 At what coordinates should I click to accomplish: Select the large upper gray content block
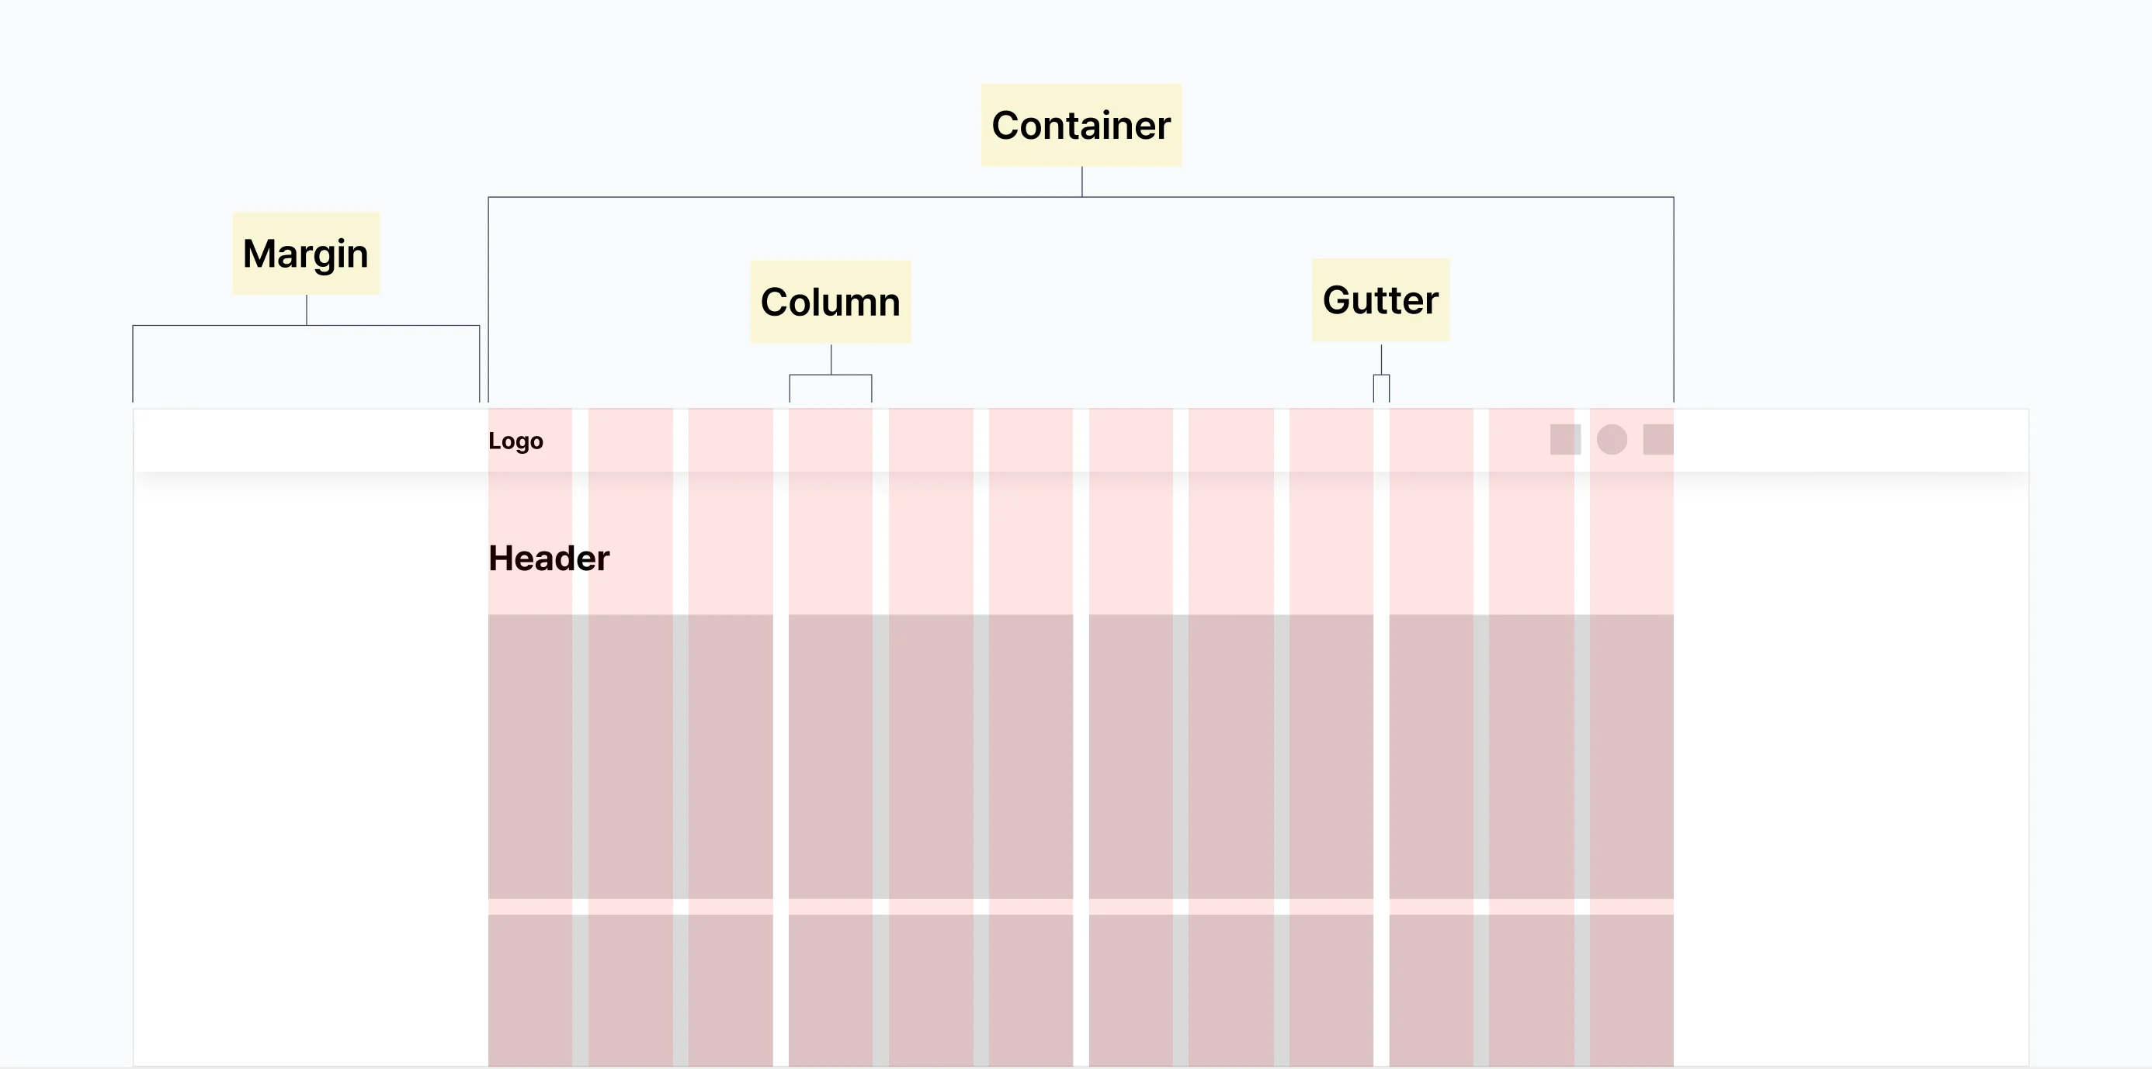[1081, 756]
